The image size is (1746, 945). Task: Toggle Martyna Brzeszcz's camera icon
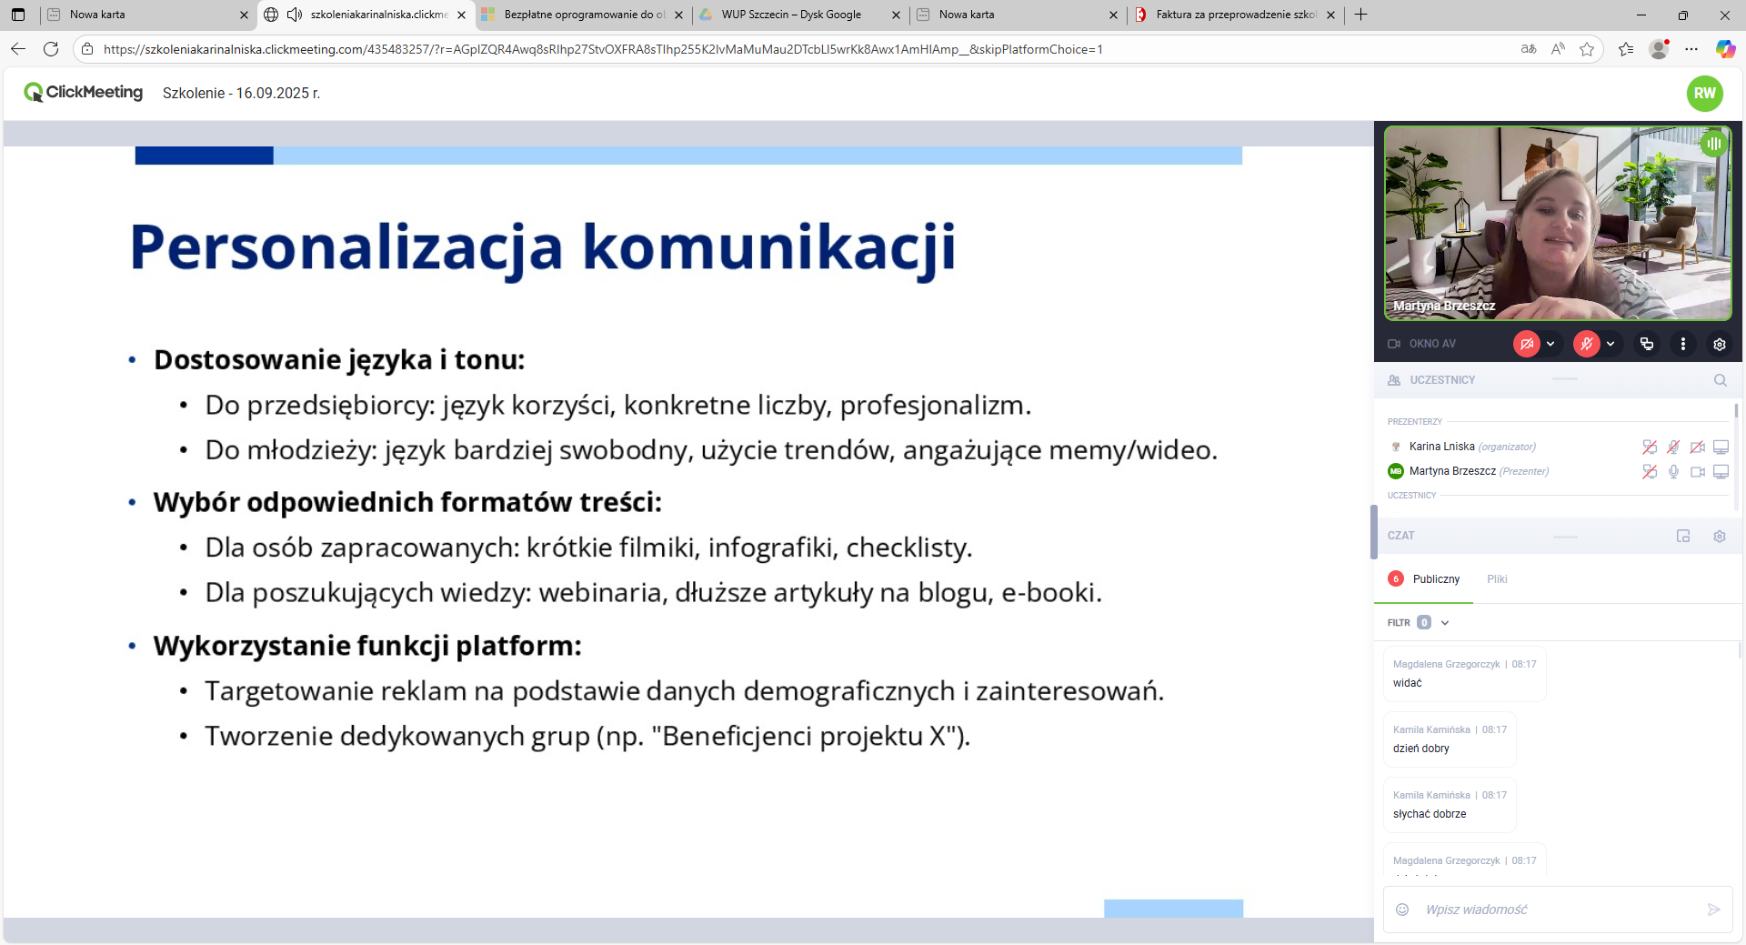[1698, 471]
